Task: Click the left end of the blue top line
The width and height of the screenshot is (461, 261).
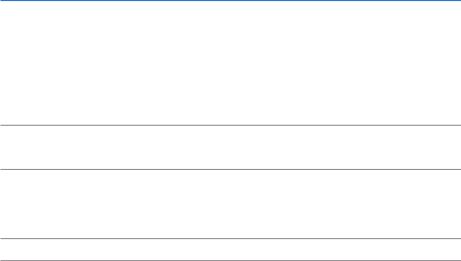Action: pos(2,1)
